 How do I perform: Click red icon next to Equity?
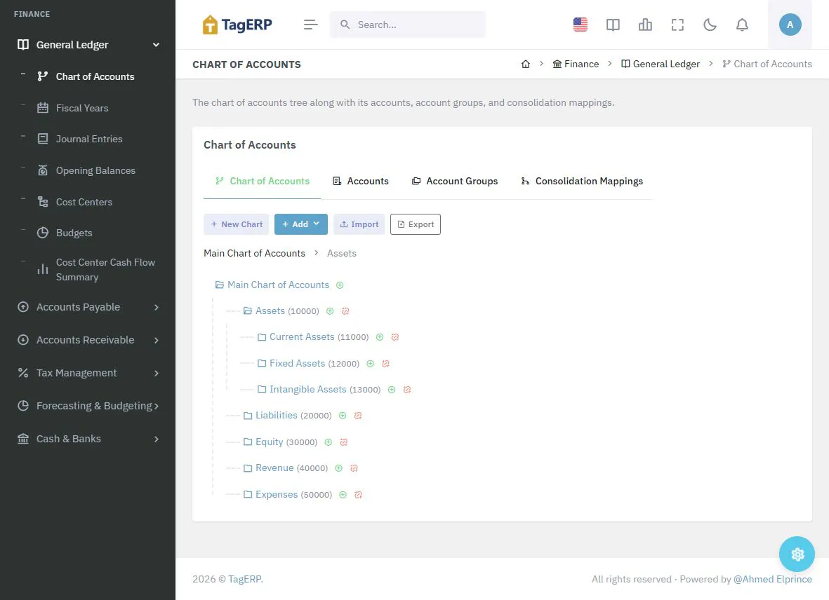click(x=344, y=442)
